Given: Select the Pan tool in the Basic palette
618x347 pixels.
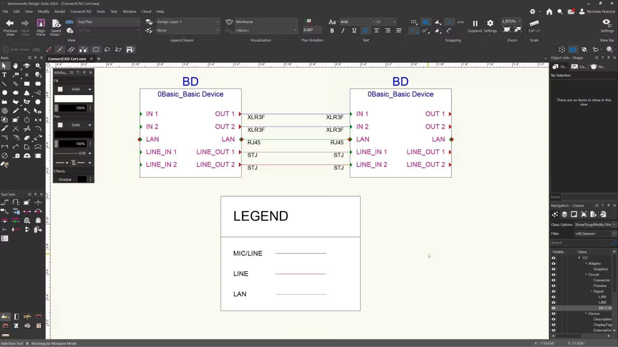Looking at the screenshot, I should click(x=15, y=66).
